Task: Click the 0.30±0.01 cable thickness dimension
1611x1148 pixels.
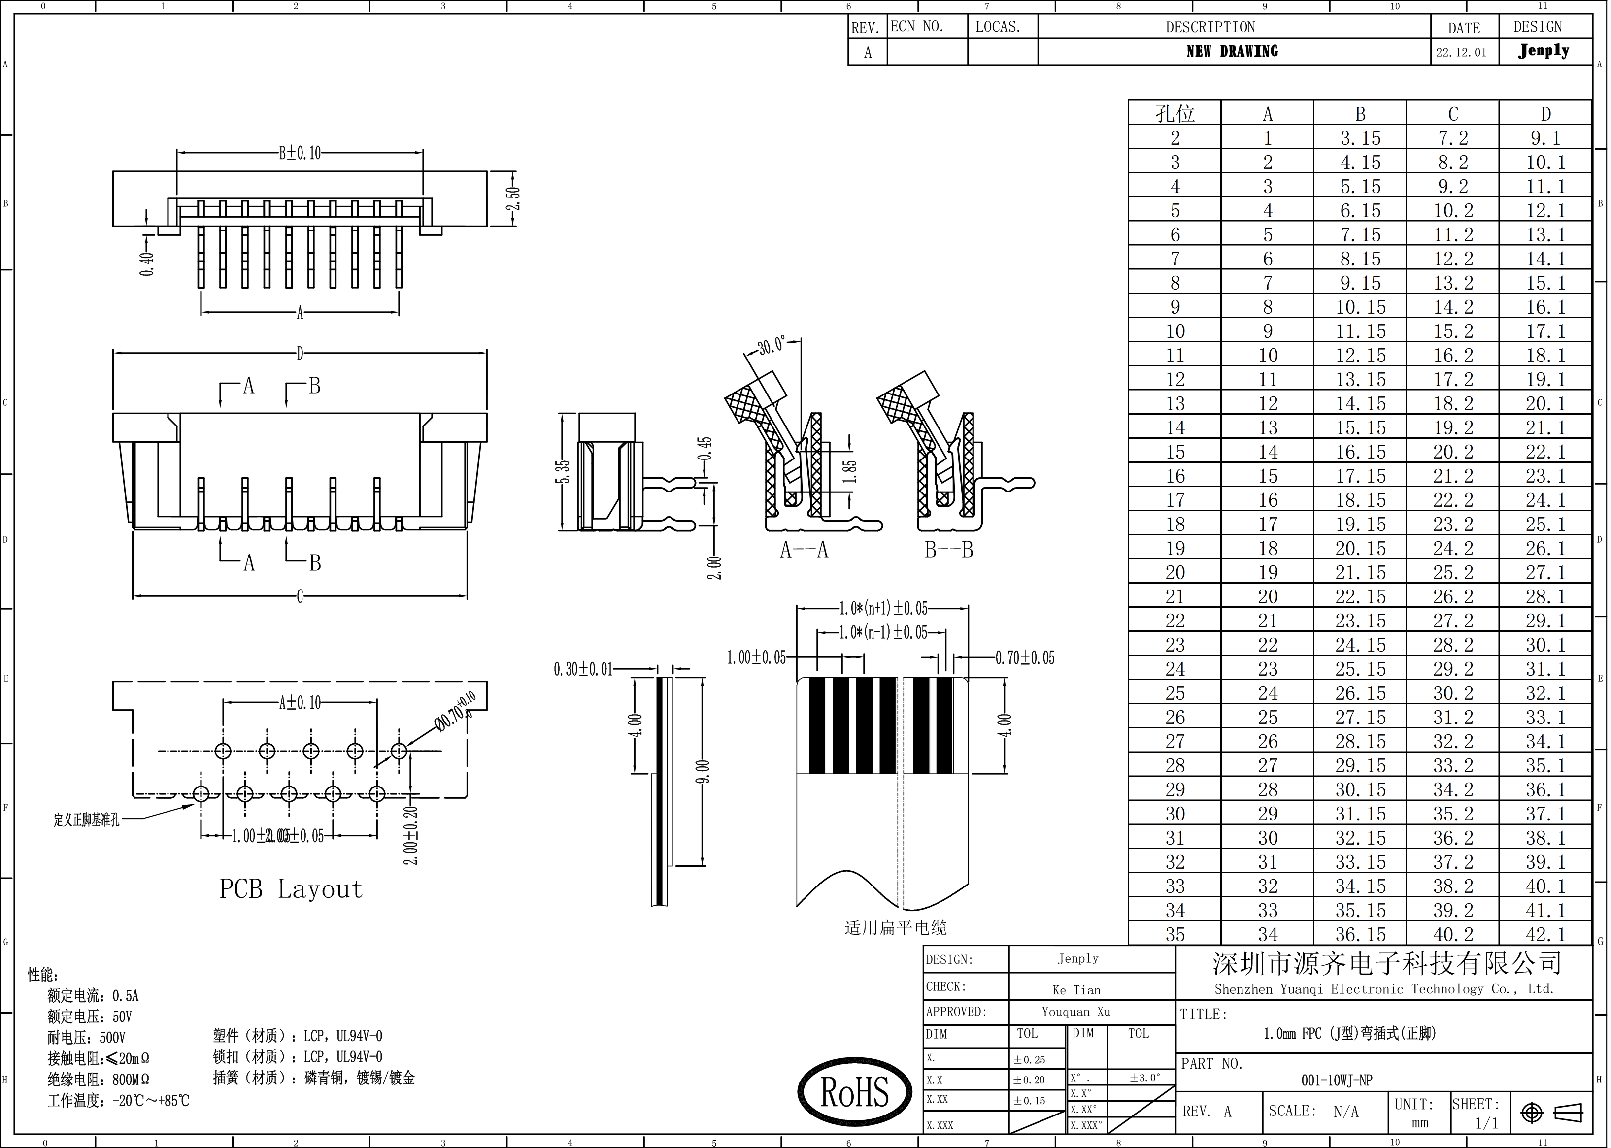Action: [583, 669]
